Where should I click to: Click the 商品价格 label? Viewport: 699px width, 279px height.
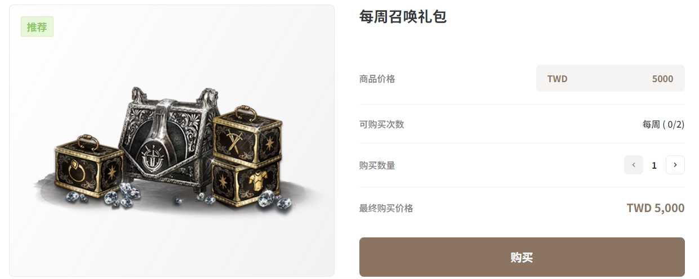click(377, 79)
